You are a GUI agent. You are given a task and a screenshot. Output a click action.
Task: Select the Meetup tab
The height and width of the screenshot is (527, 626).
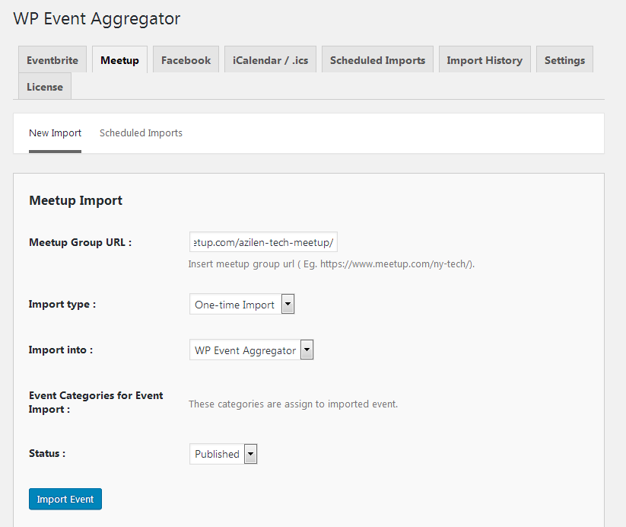(x=119, y=59)
